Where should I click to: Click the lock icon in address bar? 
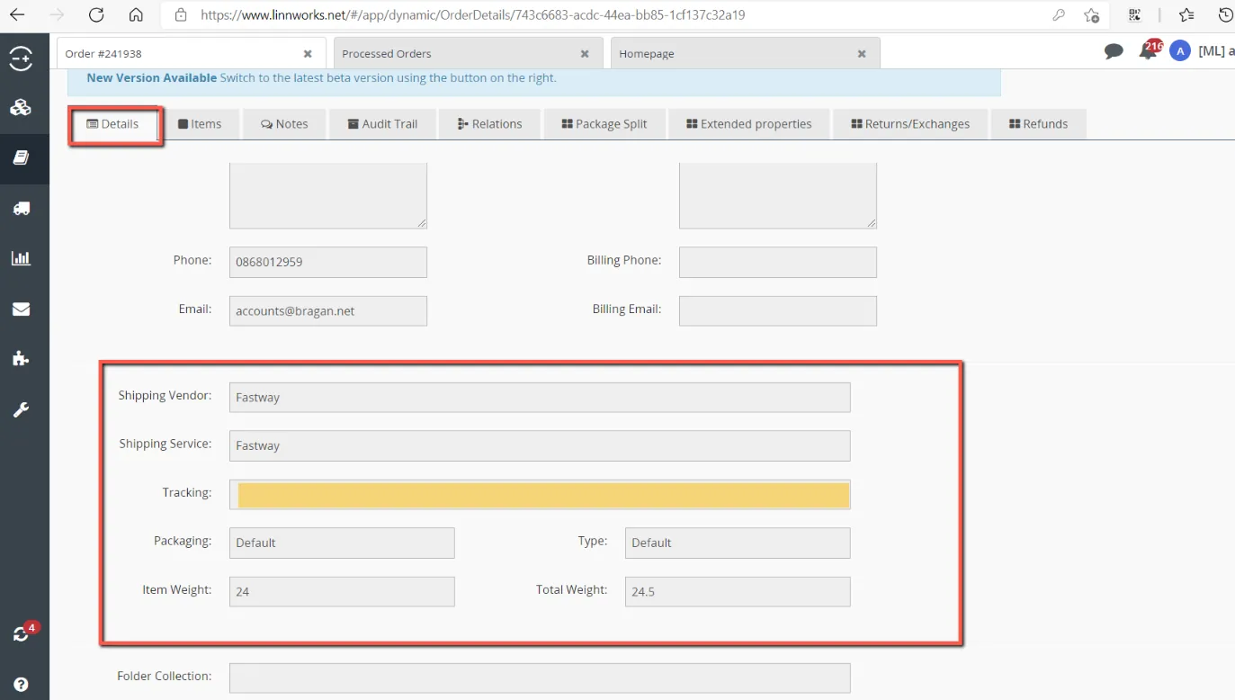coord(181,15)
